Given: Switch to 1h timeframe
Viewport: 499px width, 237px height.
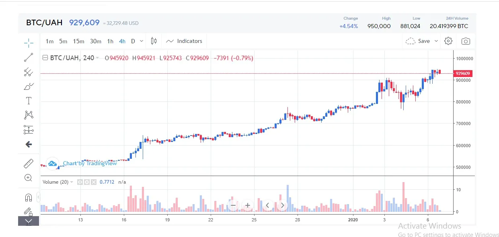Looking at the screenshot, I should pyautogui.click(x=110, y=41).
